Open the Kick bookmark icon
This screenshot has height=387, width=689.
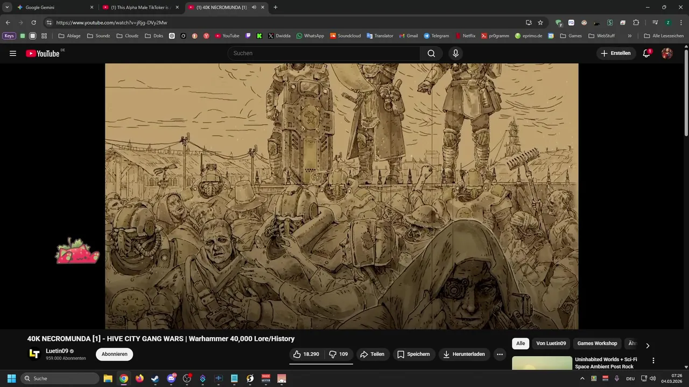259,36
